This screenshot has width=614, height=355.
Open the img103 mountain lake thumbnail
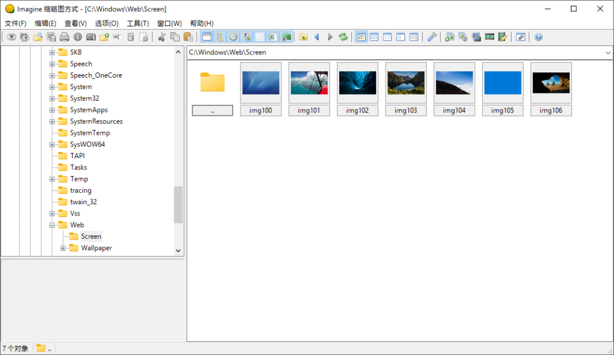click(x=405, y=81)
